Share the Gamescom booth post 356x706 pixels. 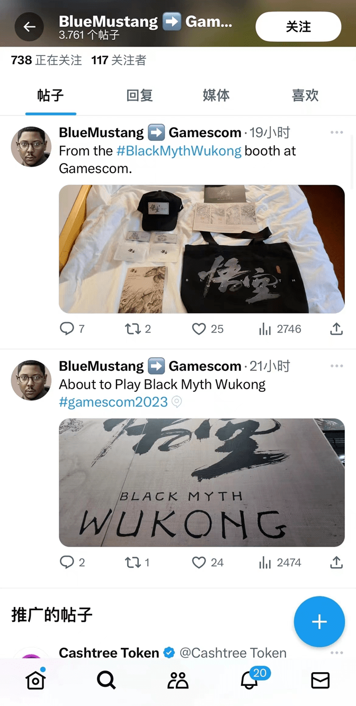tap(336, 329)
